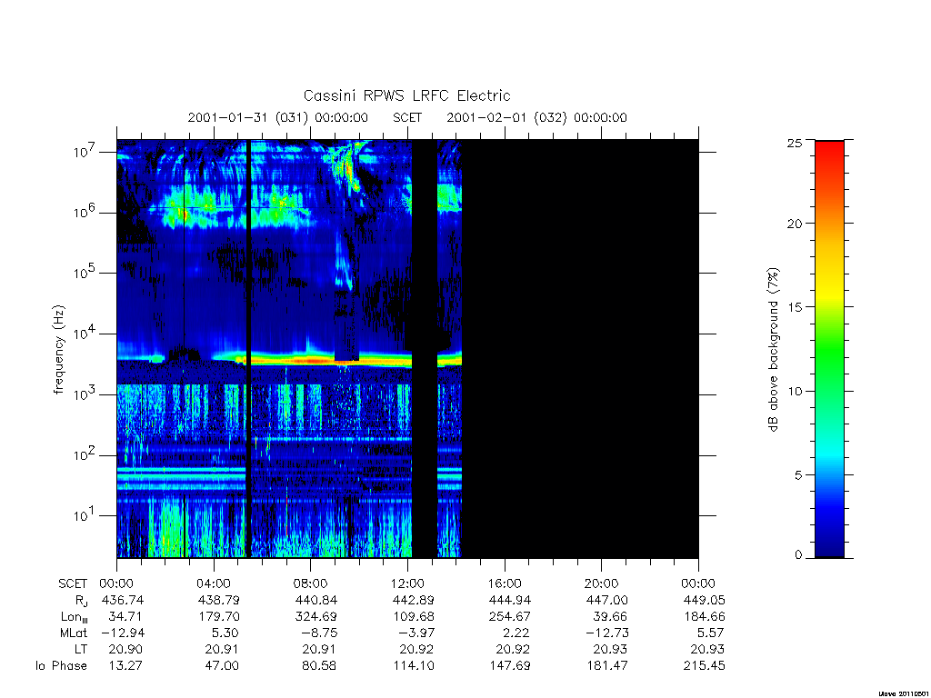This screenshot has width=931, height=698.
Task: Click the RJ value 449.05
Action: [x=705, y=600]
